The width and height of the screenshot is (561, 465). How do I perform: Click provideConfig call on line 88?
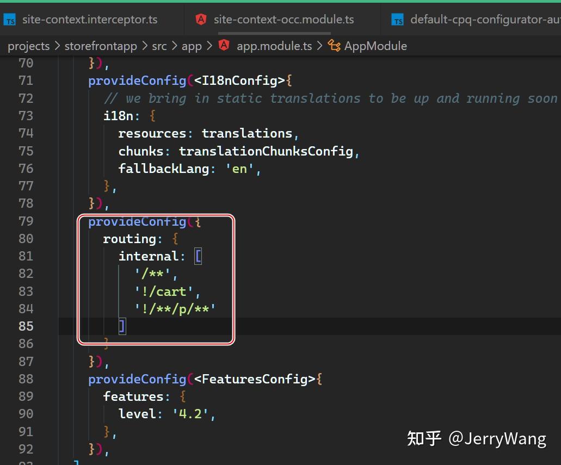click(137, 379)
